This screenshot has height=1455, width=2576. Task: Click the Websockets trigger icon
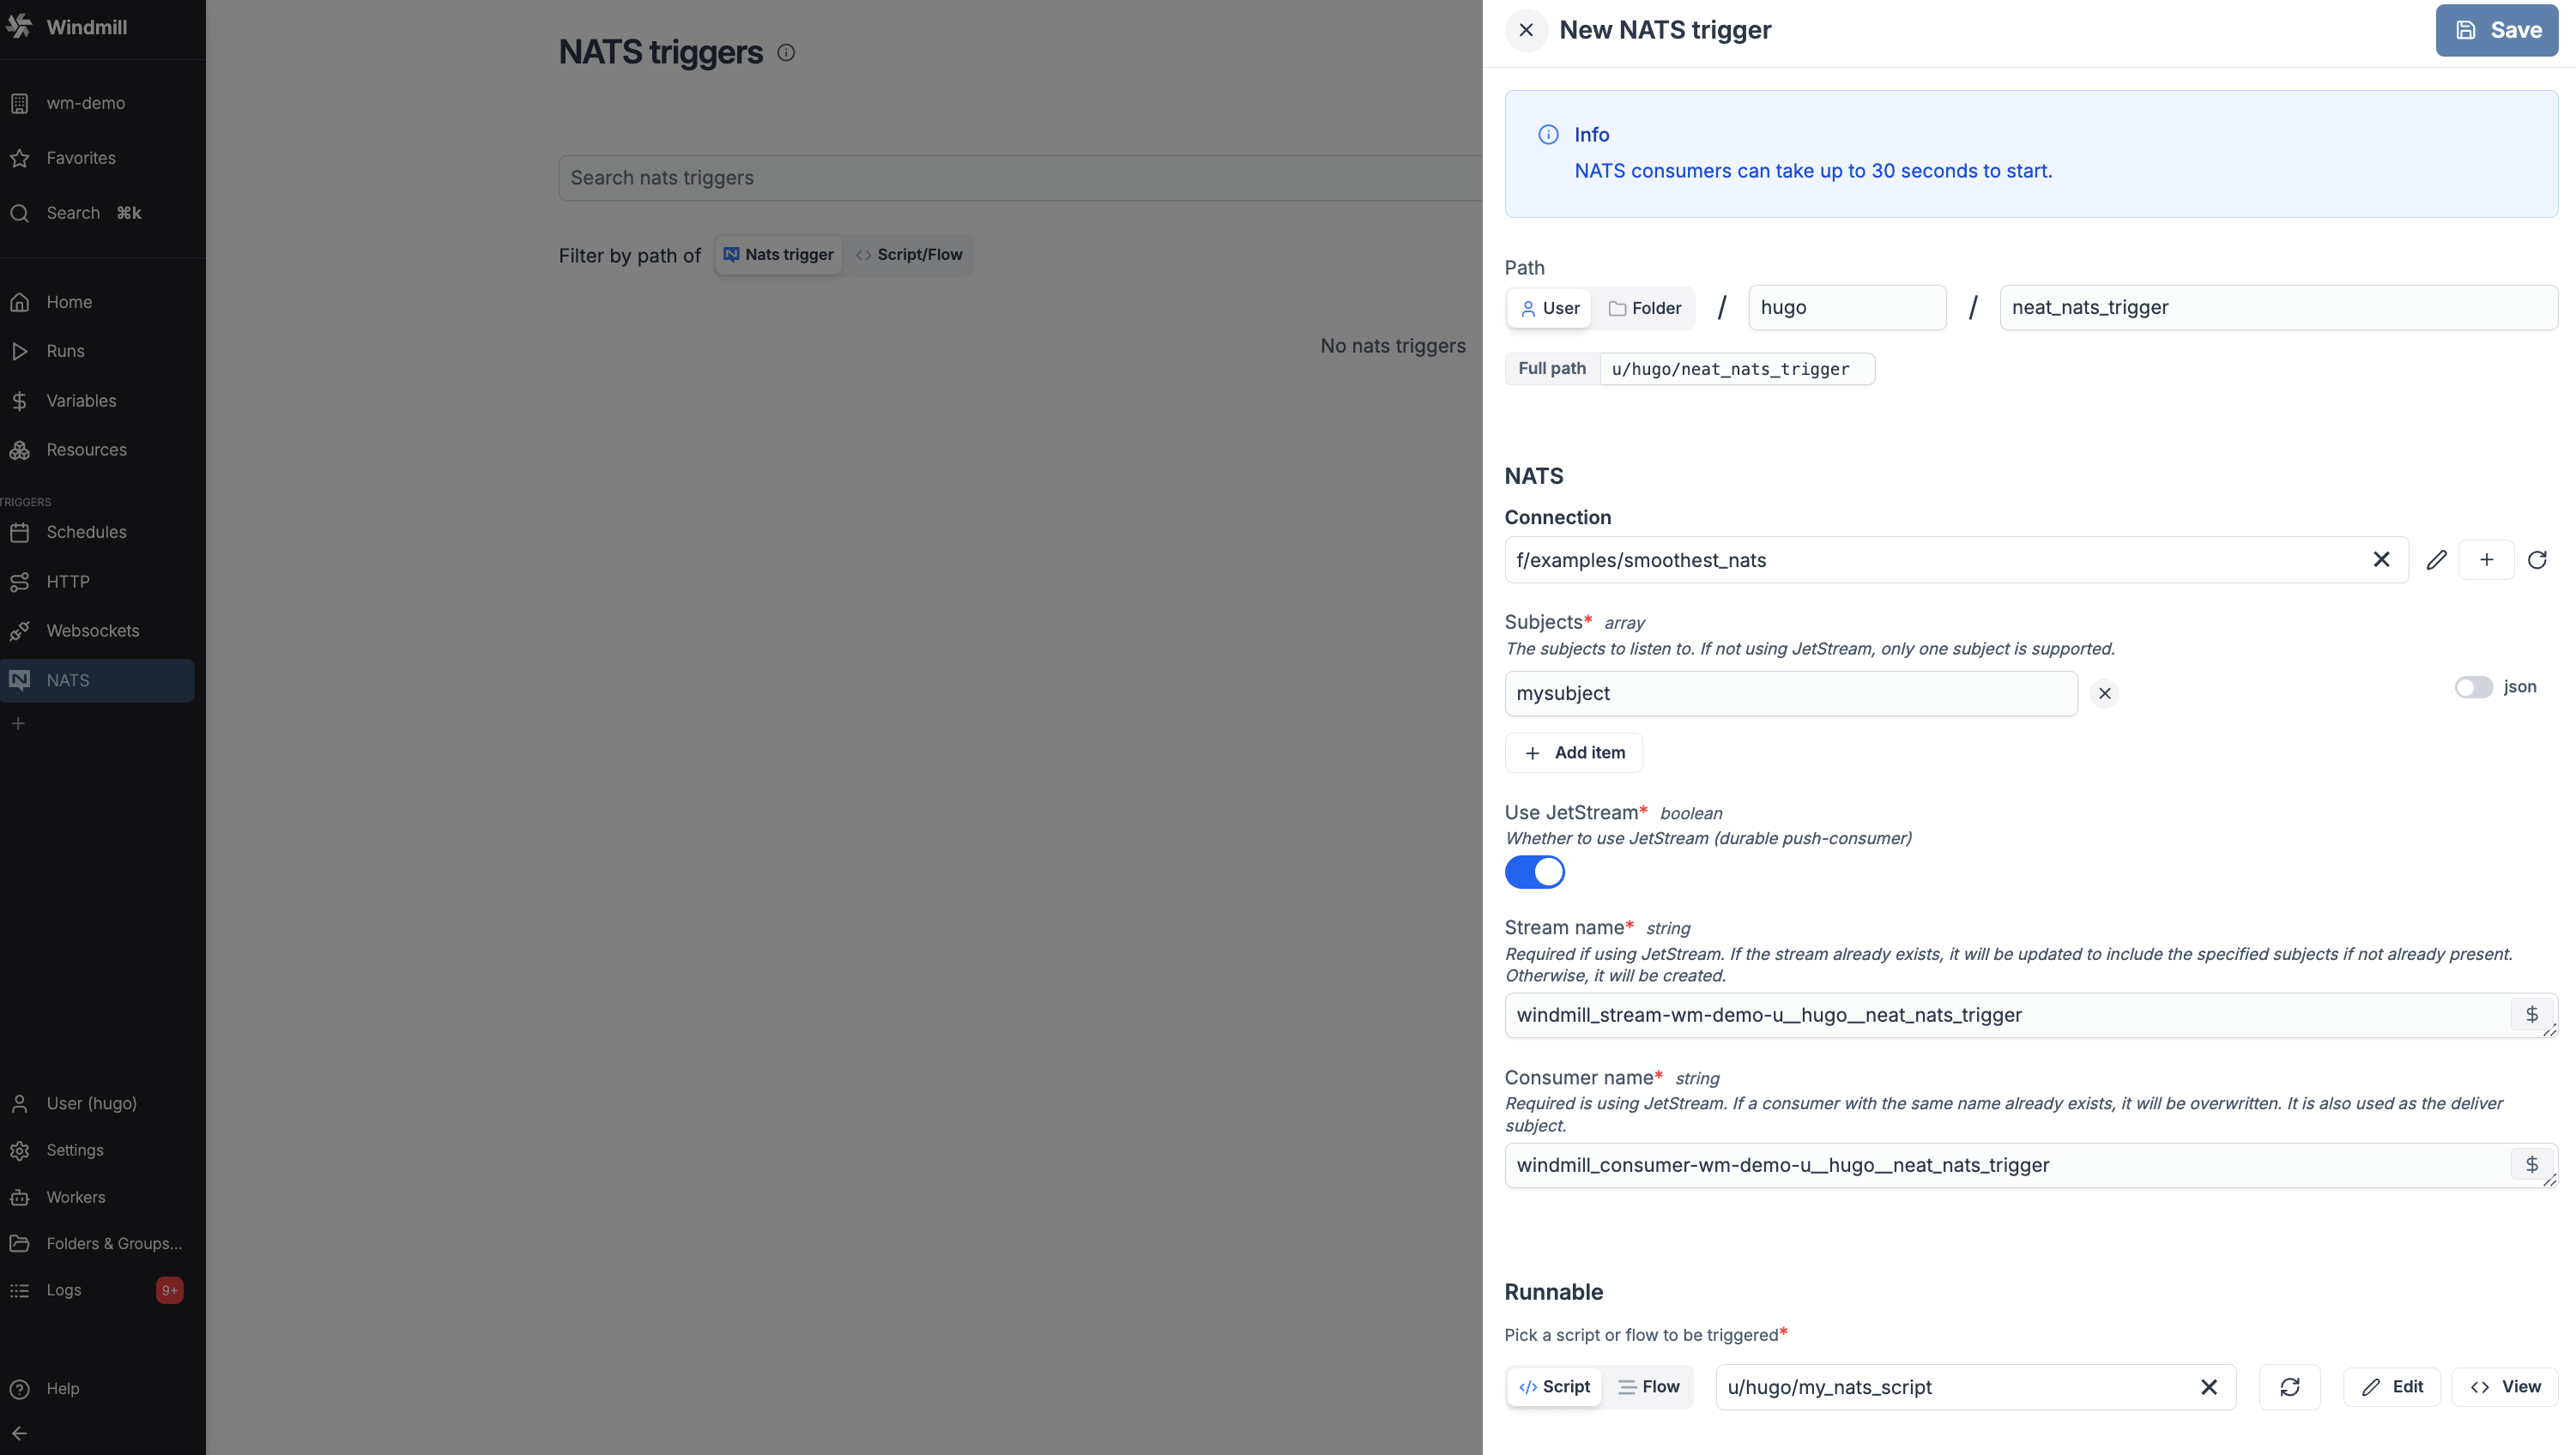coord(21,631)
